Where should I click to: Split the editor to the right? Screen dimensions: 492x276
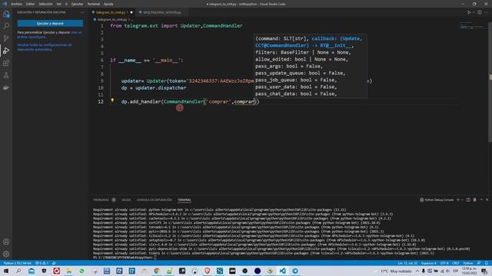(480, 12)
